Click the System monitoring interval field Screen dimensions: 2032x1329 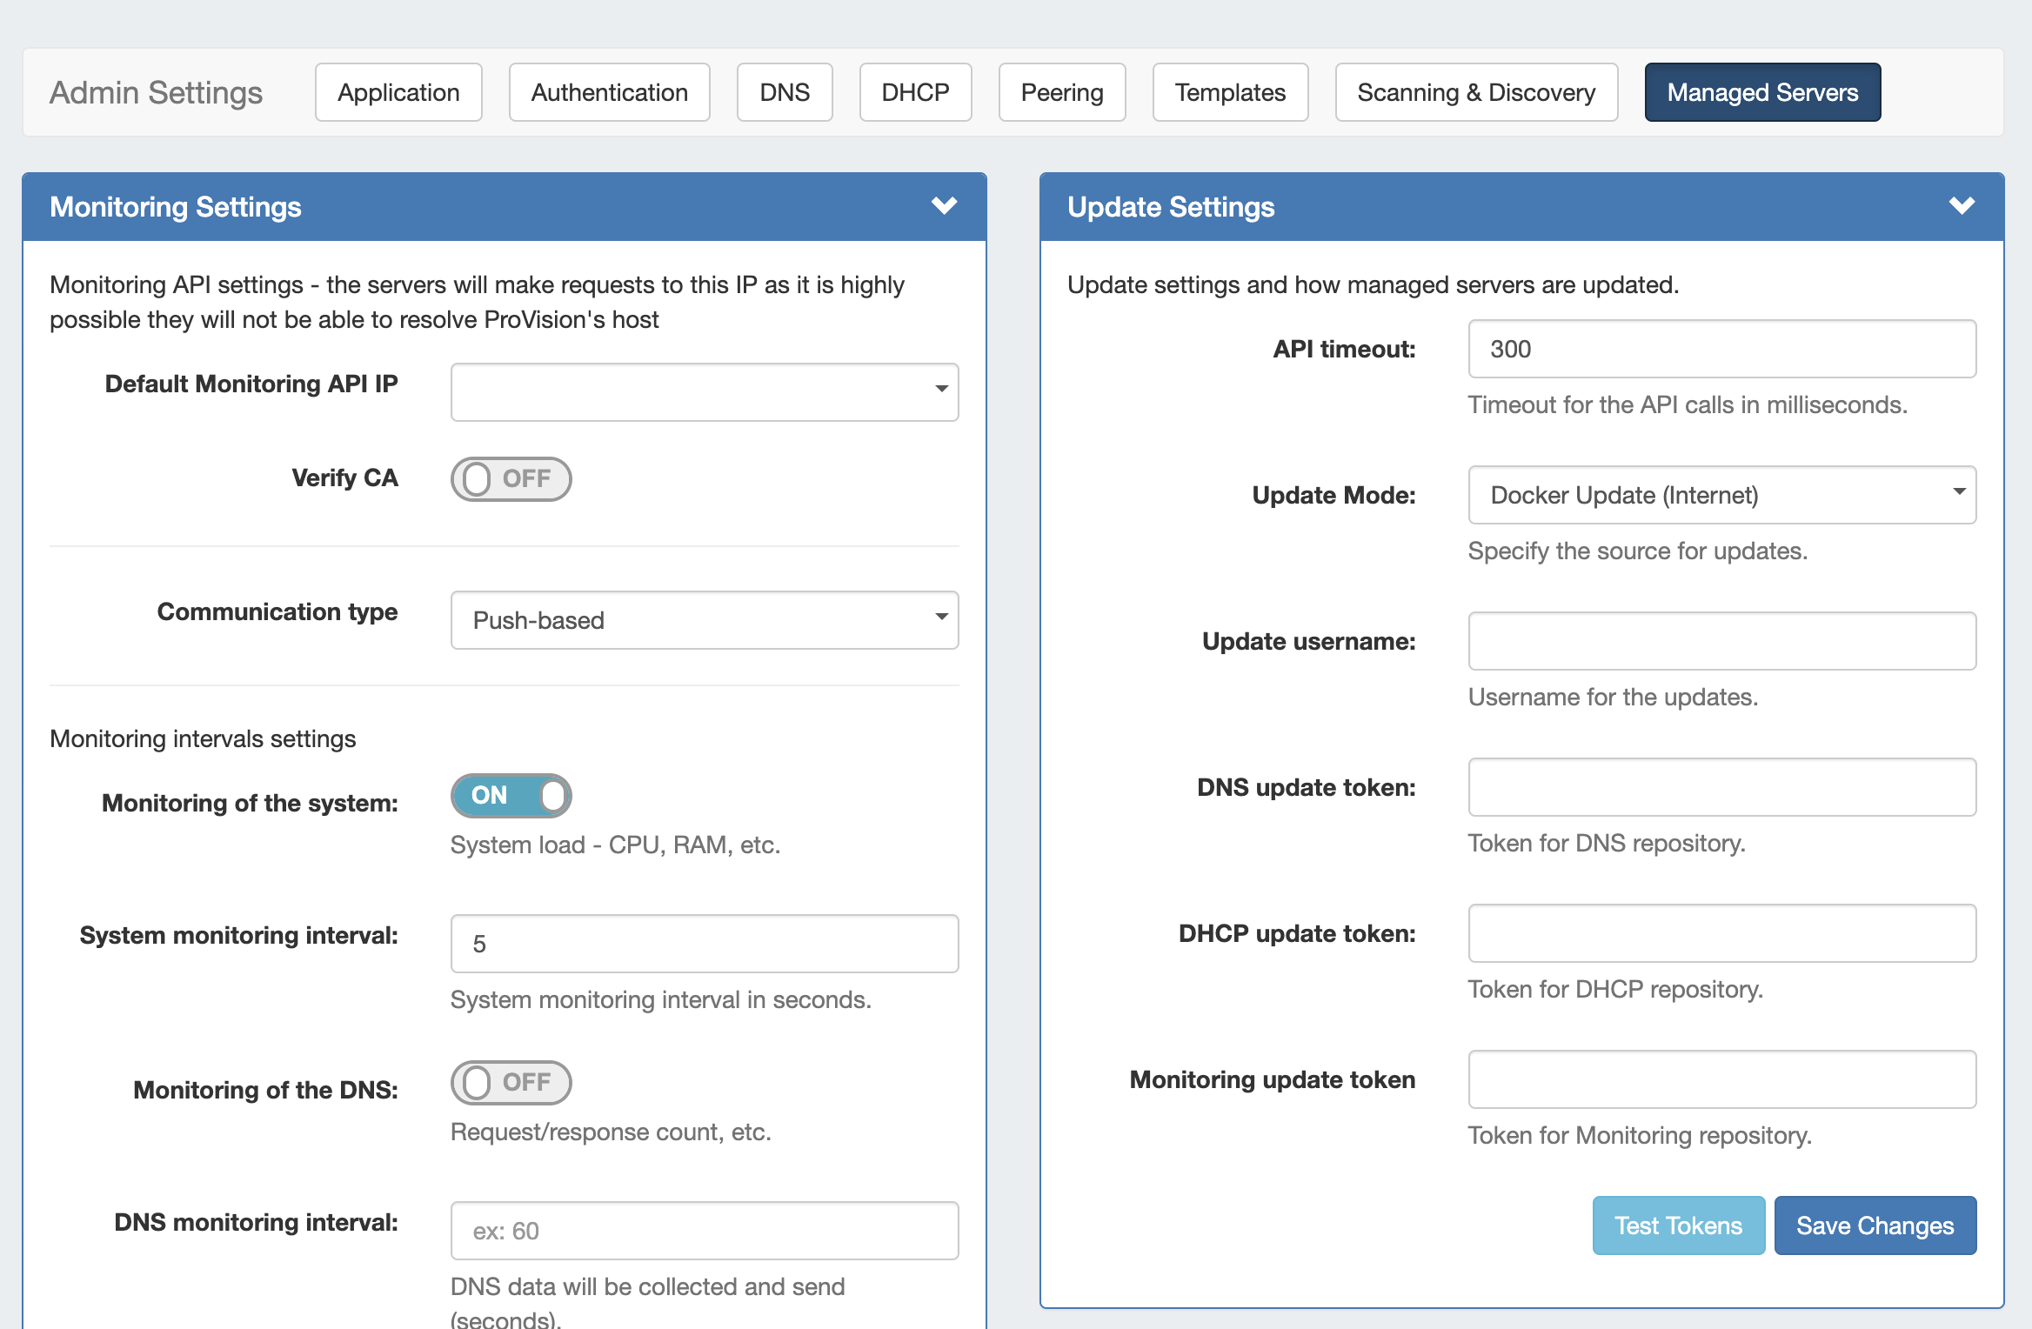tap(704, 943)
